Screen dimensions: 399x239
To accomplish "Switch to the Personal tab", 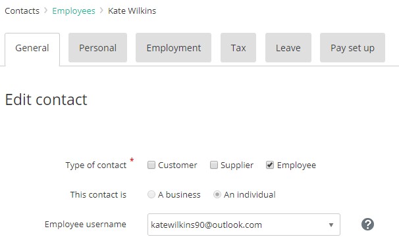I will tap(97, 47).
